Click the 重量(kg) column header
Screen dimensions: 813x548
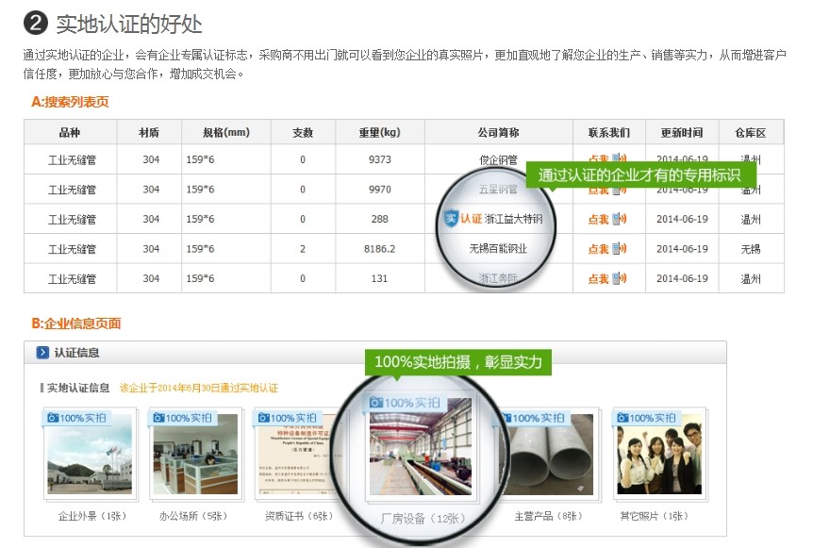(379, 132)
